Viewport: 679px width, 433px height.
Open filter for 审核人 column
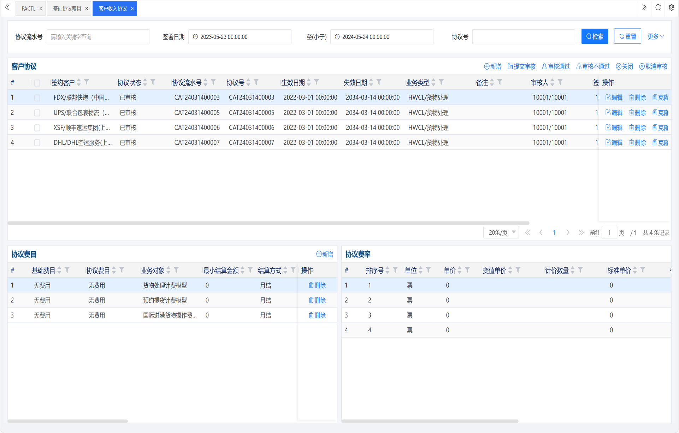pyautogui.click(x=560, y=82)
